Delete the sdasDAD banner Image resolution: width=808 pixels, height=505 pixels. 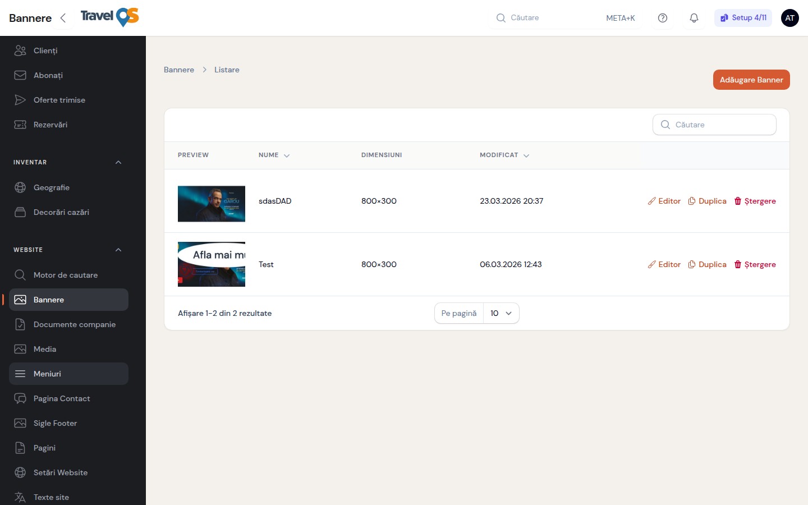click(755, 201)
